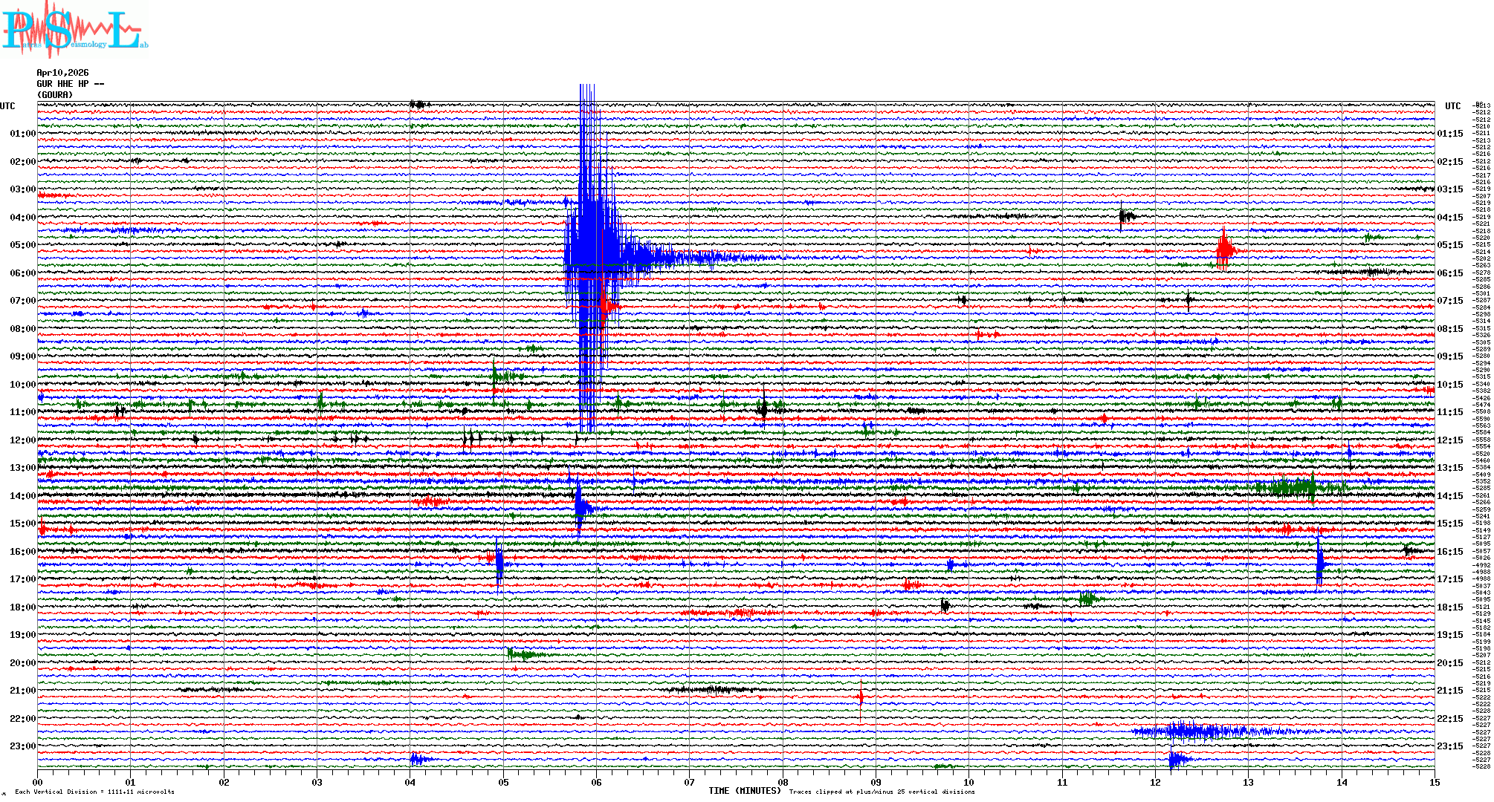Click the 07 minute tick on the bottom axis
The height and width of the screenshot is (802, 1494).
pyautogui.click(x=689, y=782)
